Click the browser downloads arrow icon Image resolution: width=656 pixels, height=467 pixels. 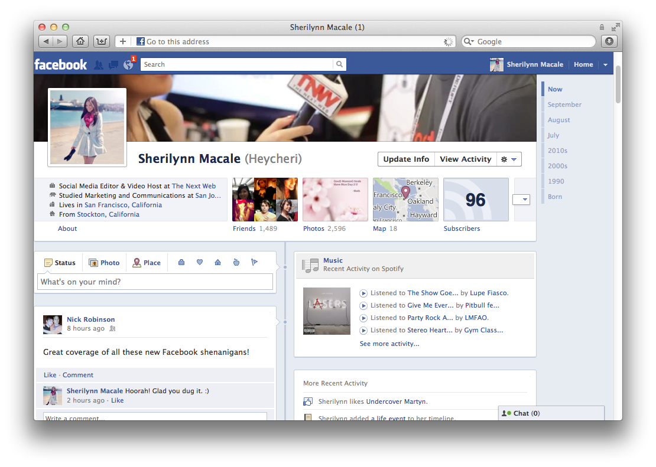click(609, 41)
